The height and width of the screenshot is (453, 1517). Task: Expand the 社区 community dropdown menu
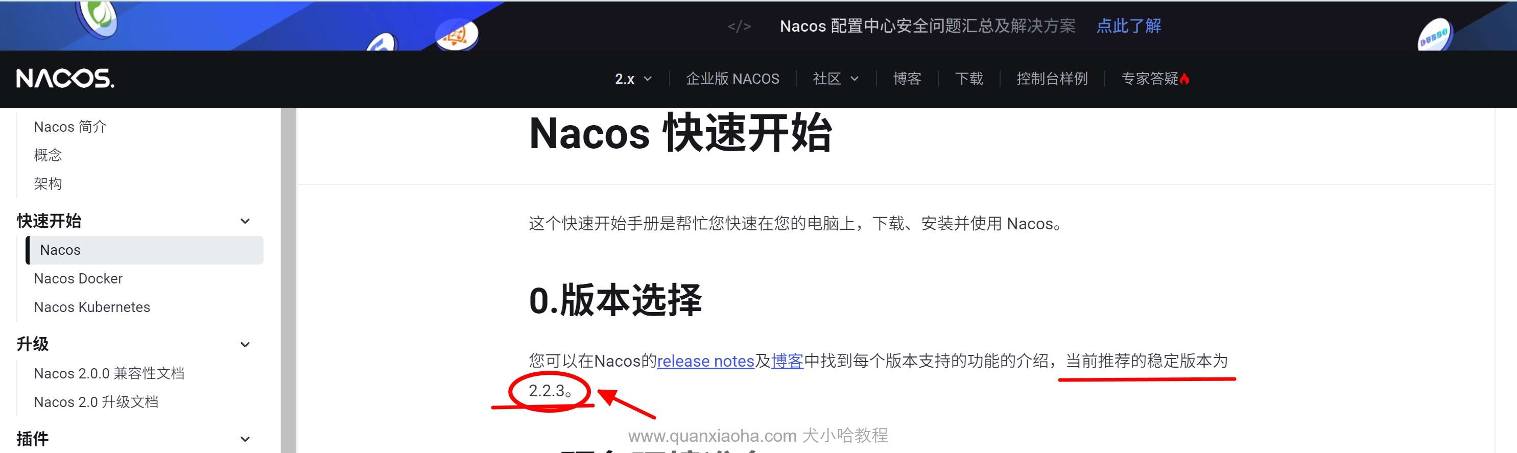(x=835, y=79)
